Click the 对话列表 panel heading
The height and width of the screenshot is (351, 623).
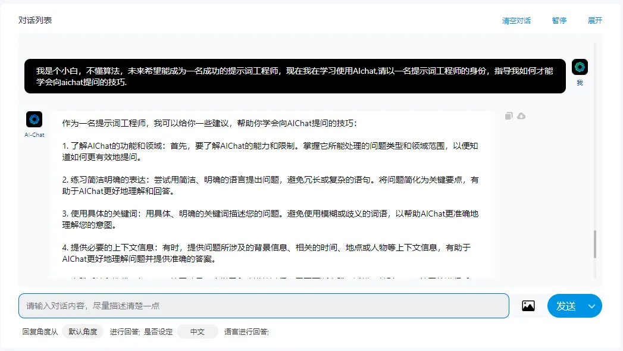[35, 20]
